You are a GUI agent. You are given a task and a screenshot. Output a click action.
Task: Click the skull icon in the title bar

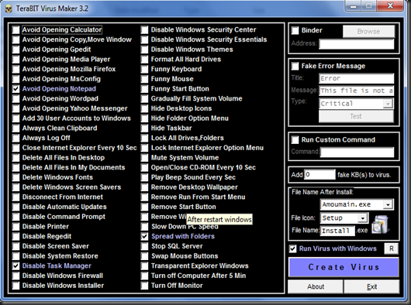point(9,9)
